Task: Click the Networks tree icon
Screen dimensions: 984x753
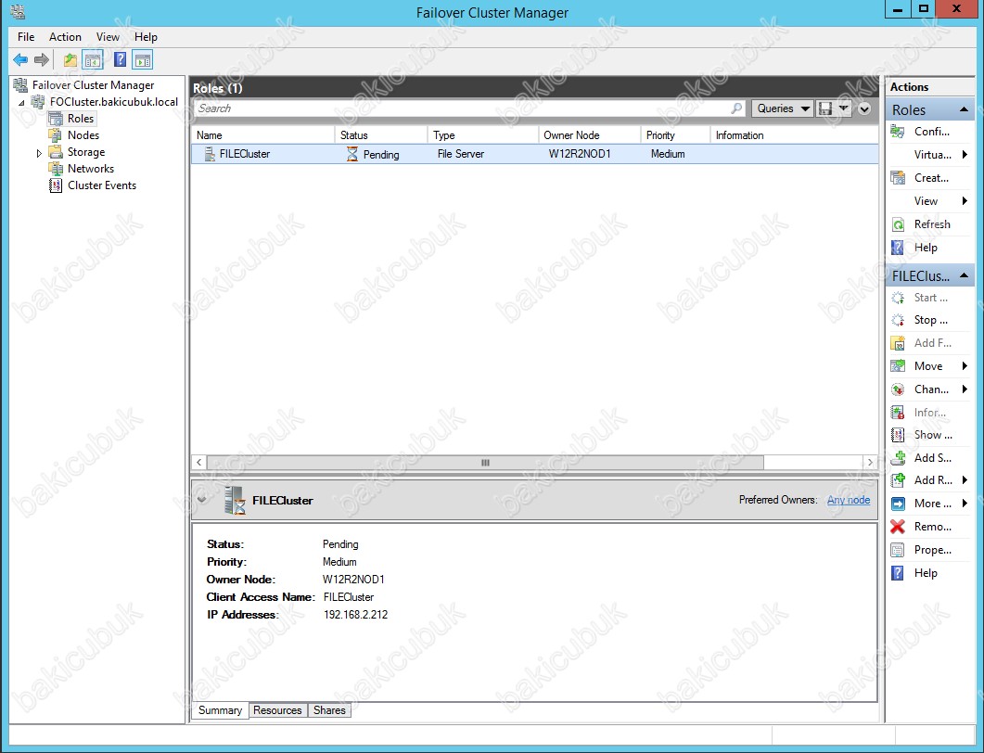Action: [56, 169]
